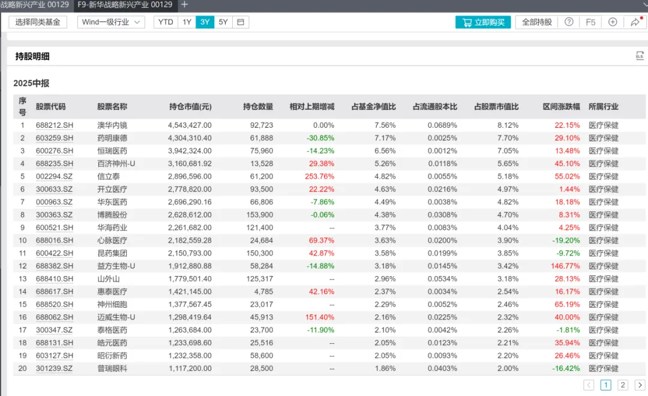Select stock name 昭衍新药
The width and height of the screenshot is (648, 396).
coord(112,356)
